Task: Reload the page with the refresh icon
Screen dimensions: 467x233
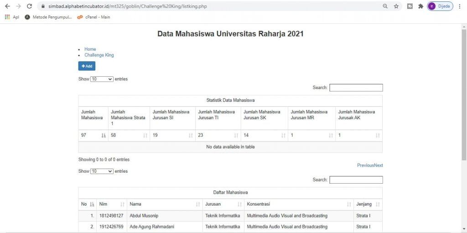Action: click(x=29, y=6)
